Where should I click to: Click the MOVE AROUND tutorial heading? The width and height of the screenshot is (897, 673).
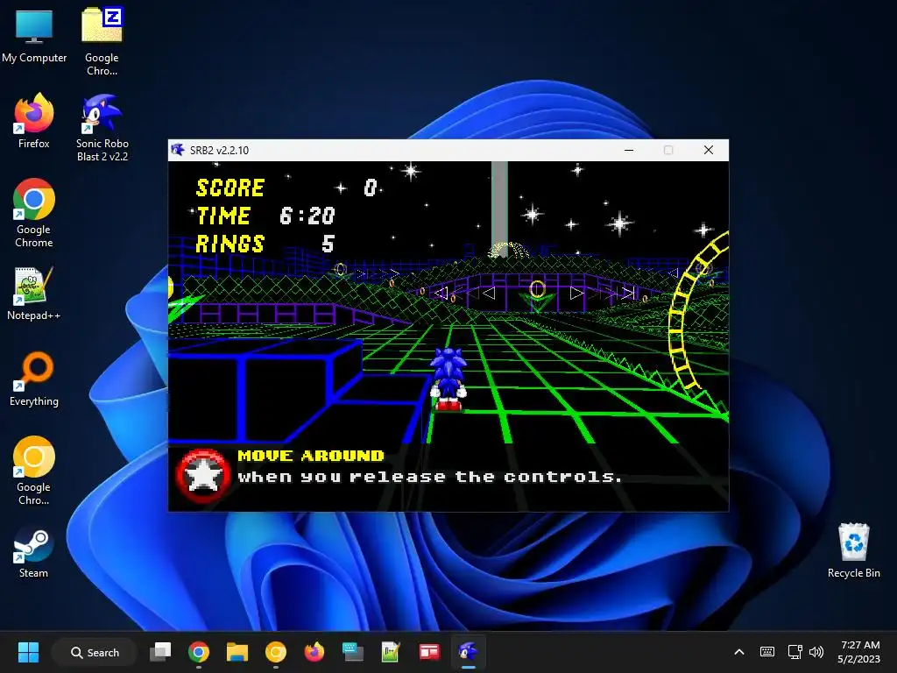(311, 456)
